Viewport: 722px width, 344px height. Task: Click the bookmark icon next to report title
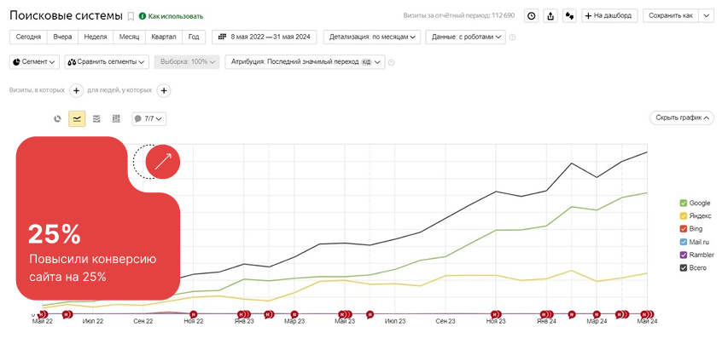tap(131, 16)
